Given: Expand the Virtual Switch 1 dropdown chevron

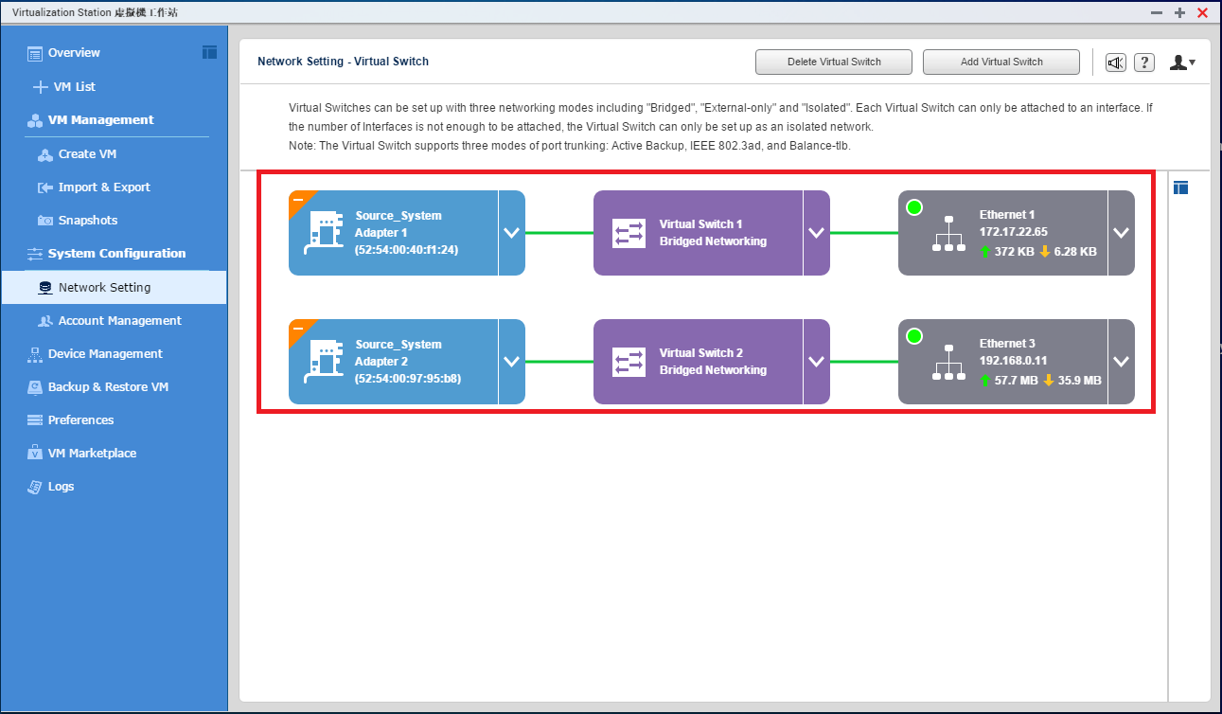Looking at the screenshot, I should 816,233.
